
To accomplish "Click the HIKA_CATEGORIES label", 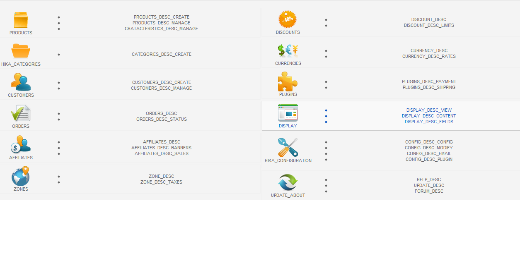I will click(x=21, y=64).
